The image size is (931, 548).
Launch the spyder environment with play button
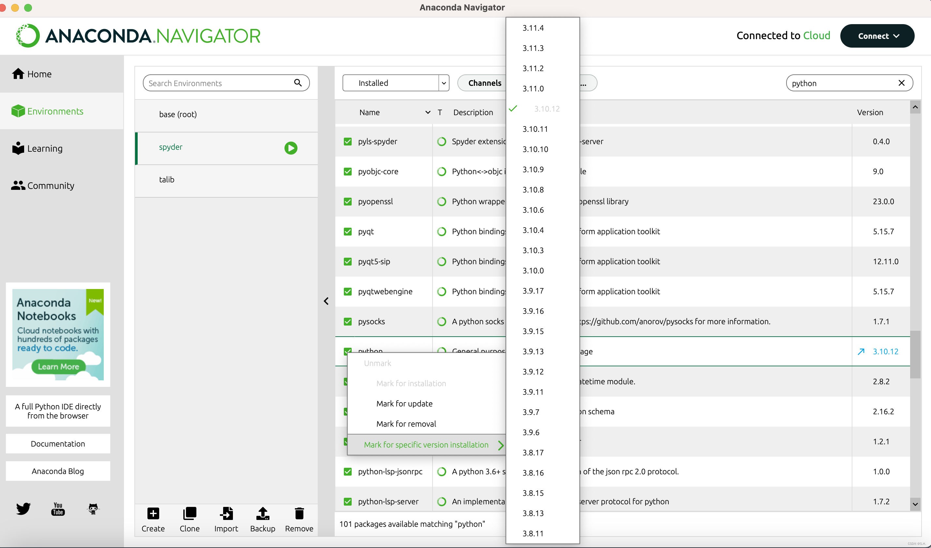[290, 147]
